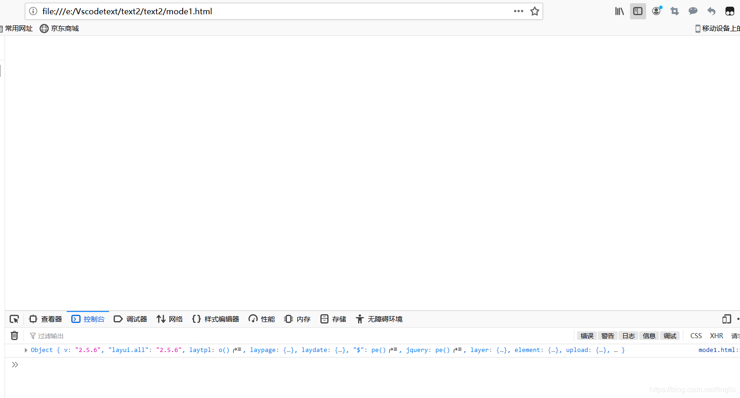This screenshot has width=740, height=398.
Task: Toggle 日志 logs filter
Action: 628,336
